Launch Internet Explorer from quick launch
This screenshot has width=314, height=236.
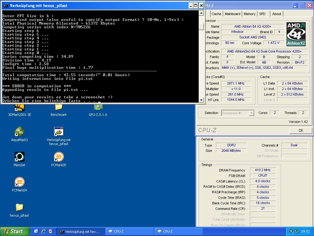coord(44,231)
